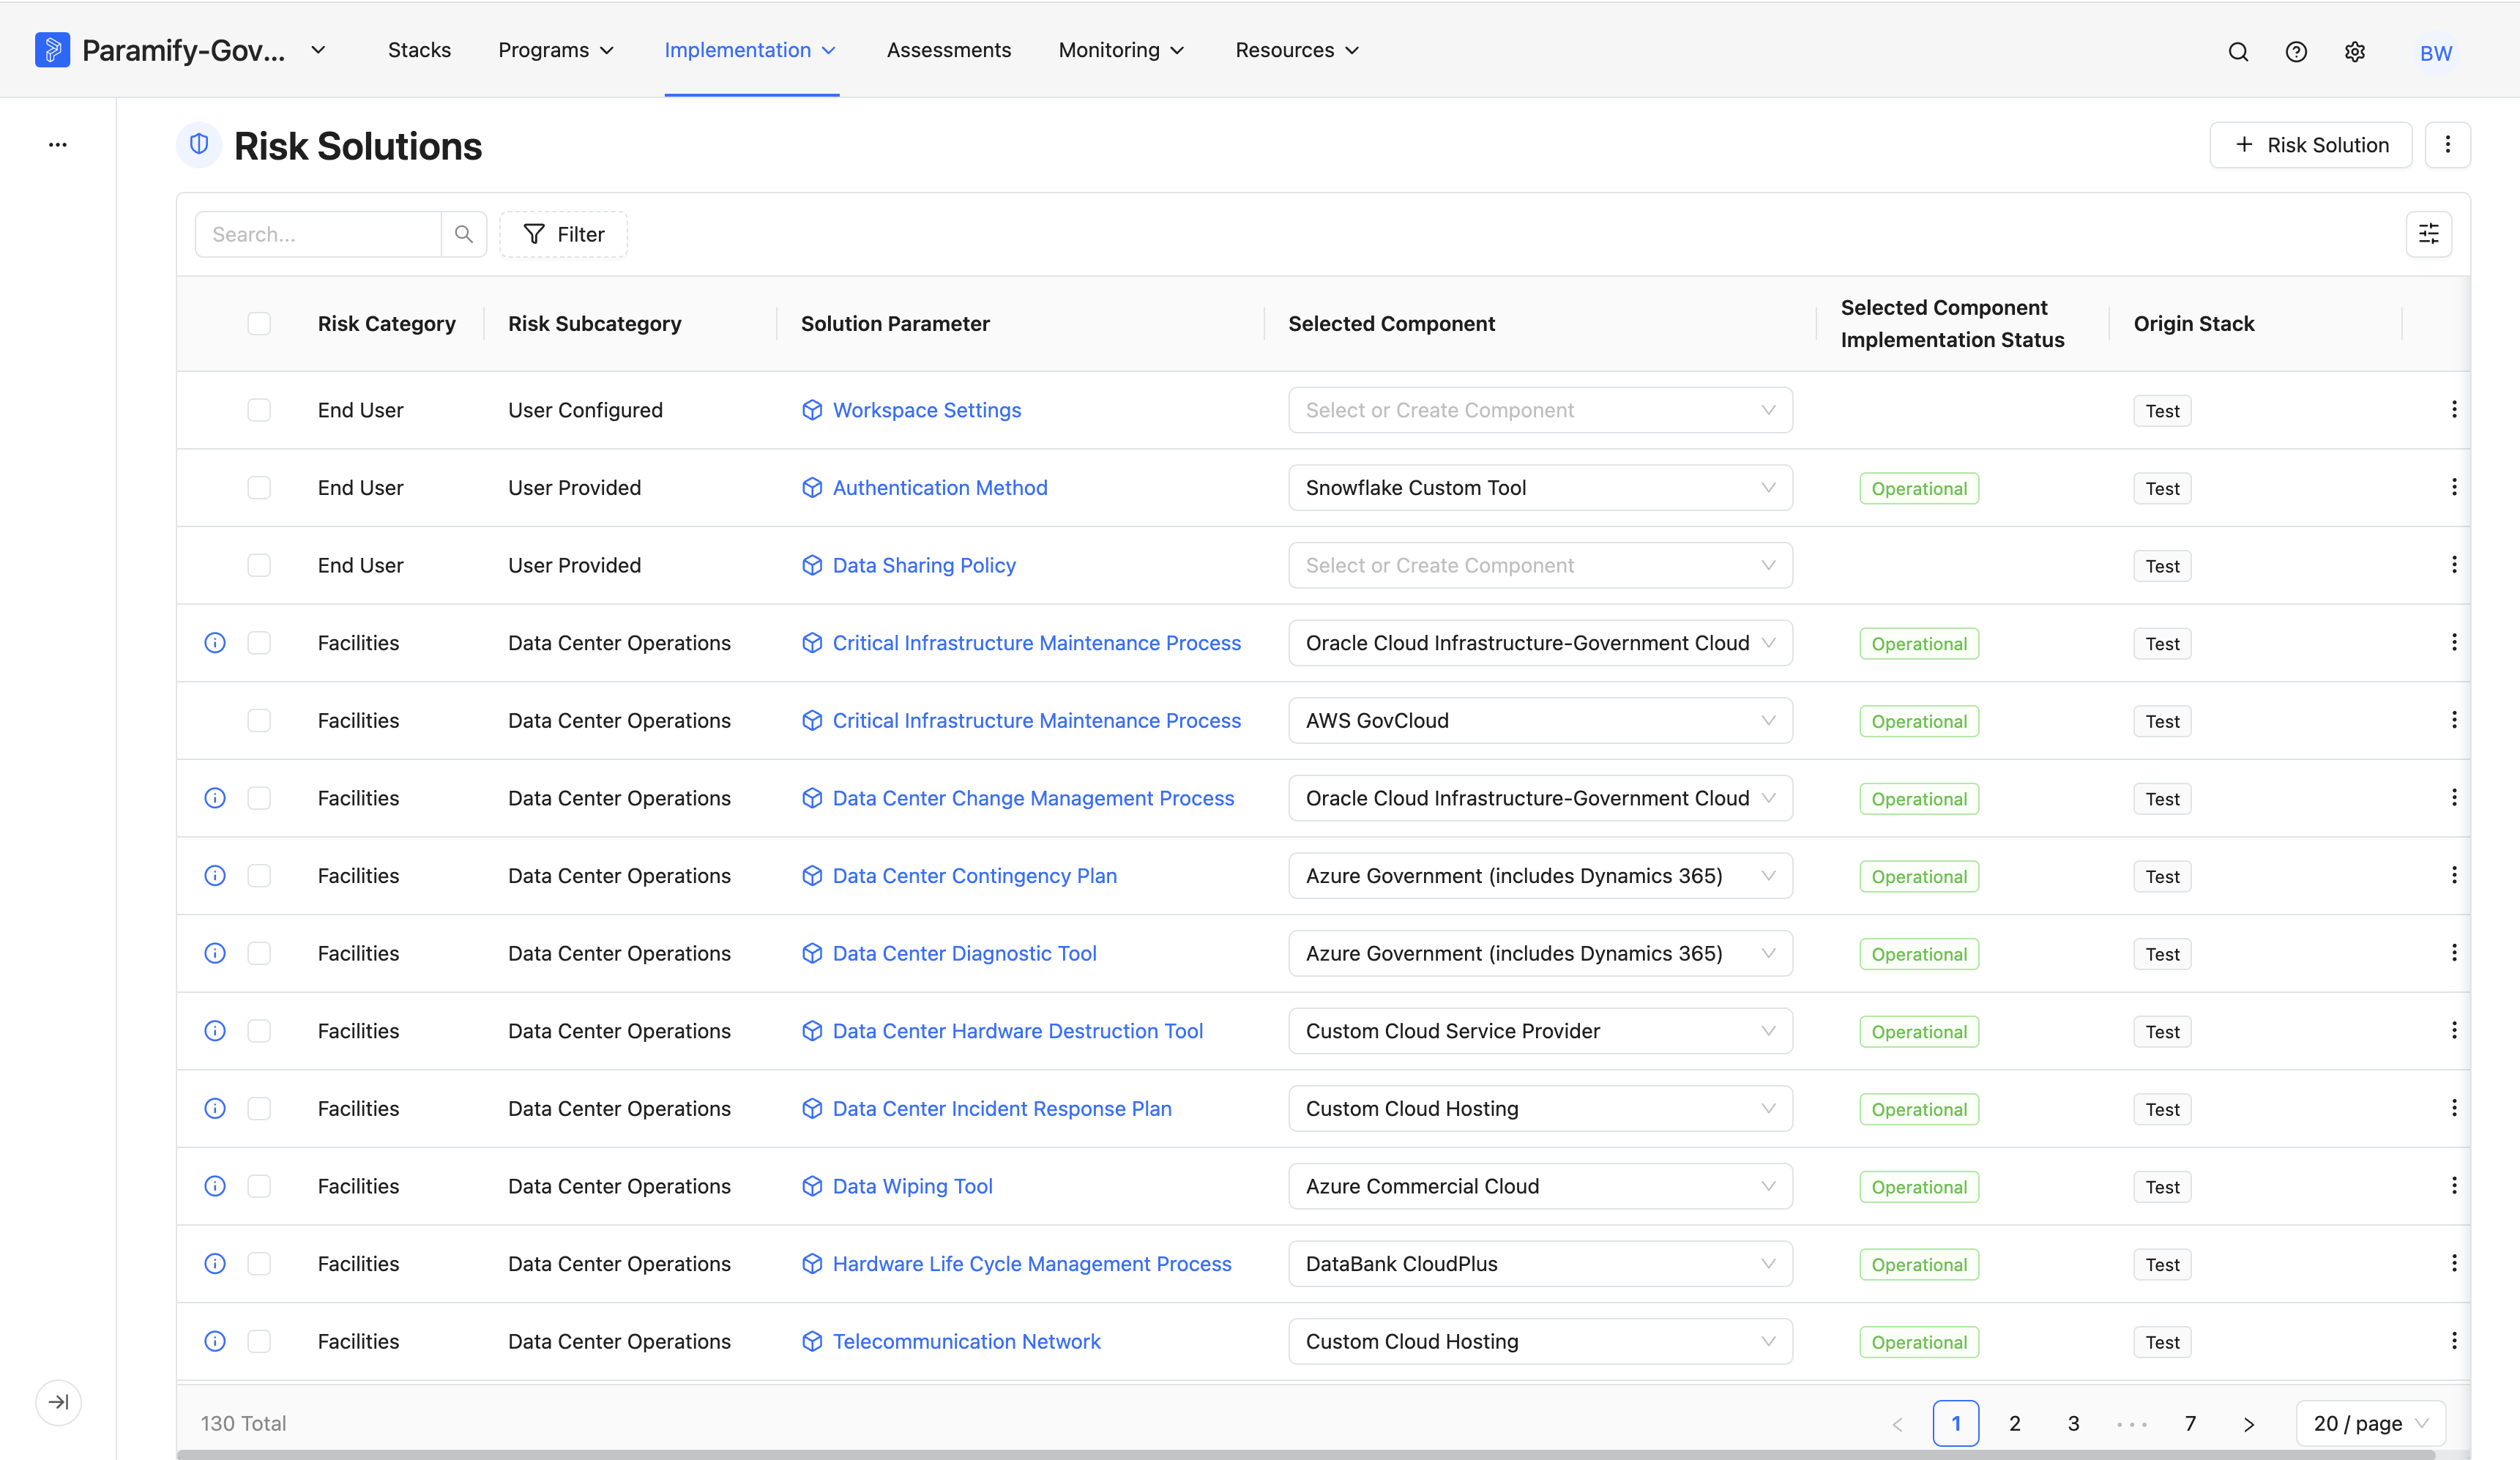
Task: Open the component dropdown for Data Sharing Policy
Action: pyautogui.click(x=1540, y=565)
